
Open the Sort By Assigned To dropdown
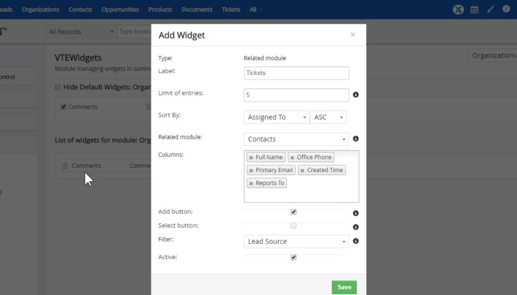[277, 117]
